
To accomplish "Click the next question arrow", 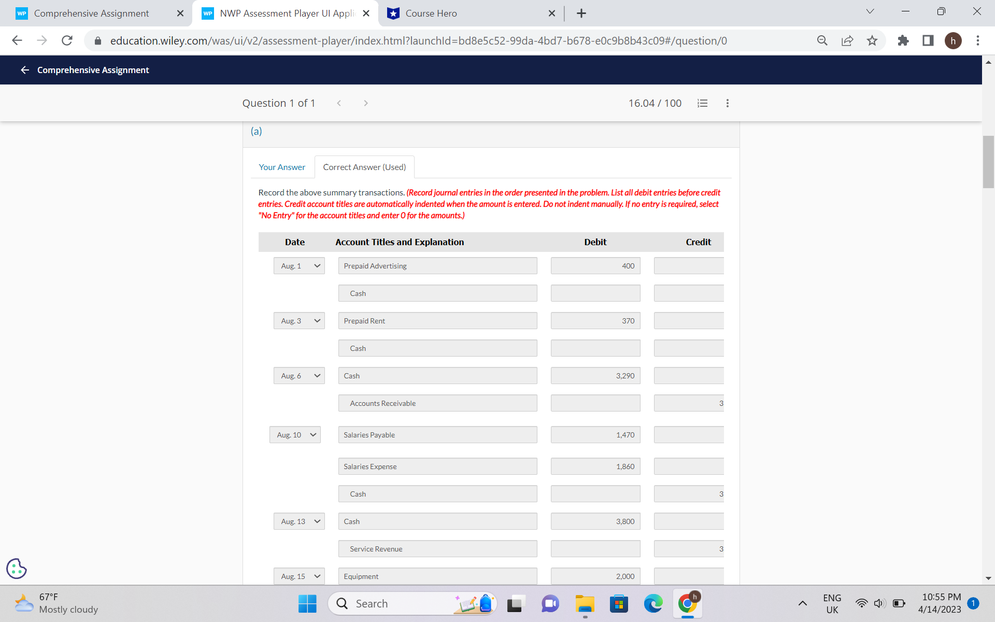I will 366,103.
